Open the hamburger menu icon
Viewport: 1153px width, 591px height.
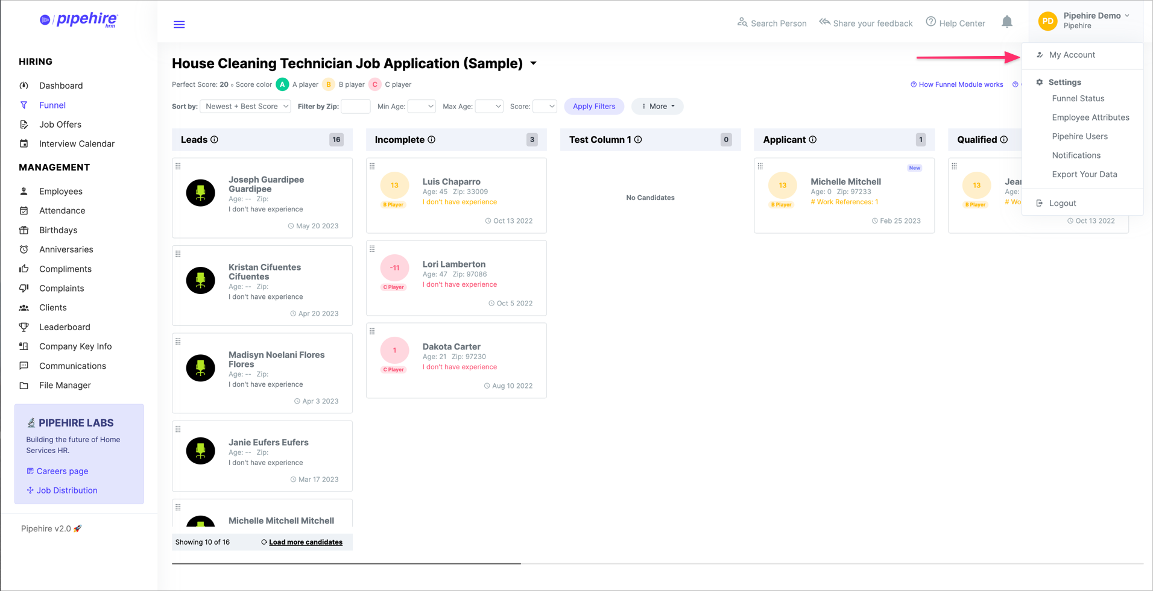pos(179,25)
